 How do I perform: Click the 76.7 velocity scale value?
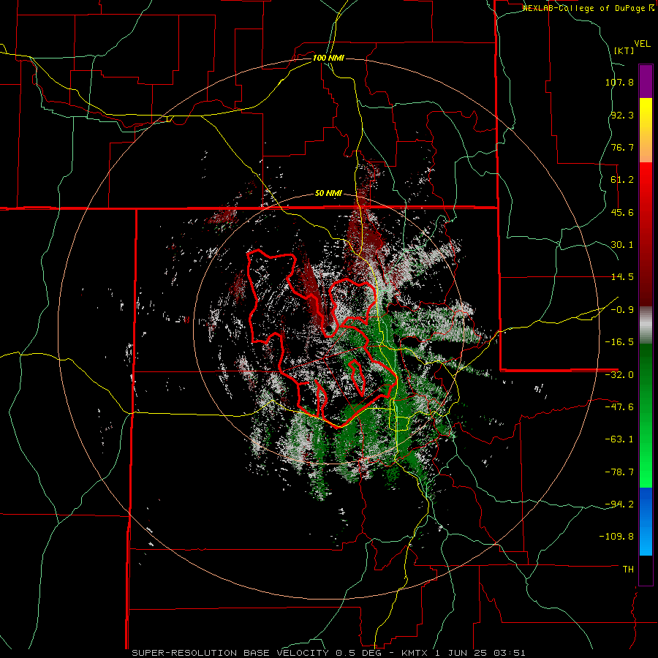pyautogui.click(x=622, y=147)
